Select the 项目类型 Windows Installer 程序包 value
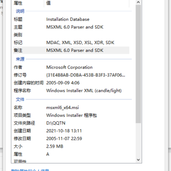171x171 pixels. coord(71,115)
